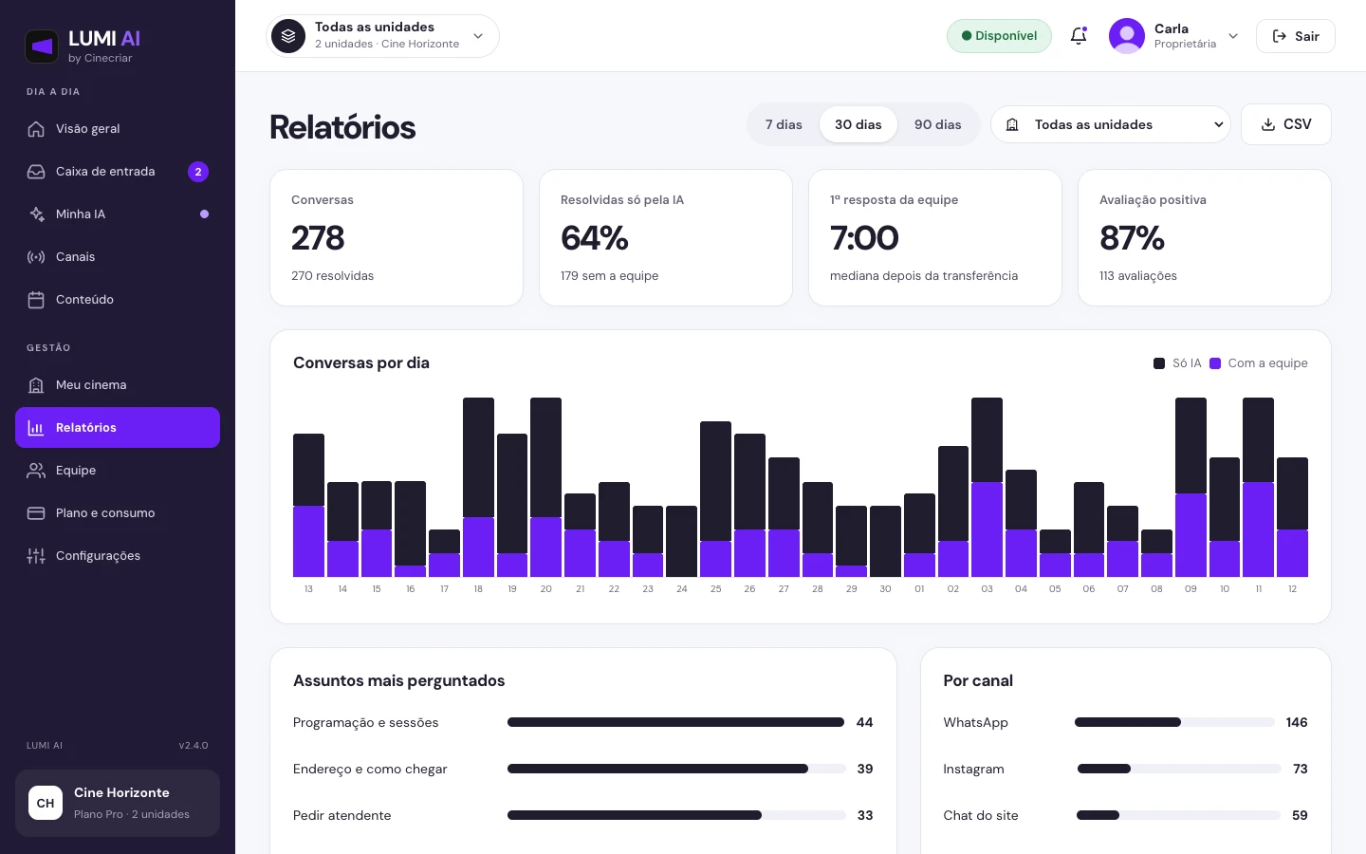Click the Equipe people icon
Image resolution: width=1366 pixels, height=854 pixels.
tap(36, 471)
